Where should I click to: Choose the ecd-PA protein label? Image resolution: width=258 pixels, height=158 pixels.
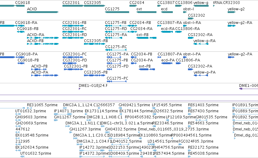168,60
